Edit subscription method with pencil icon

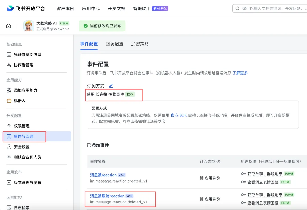(111, 86)
